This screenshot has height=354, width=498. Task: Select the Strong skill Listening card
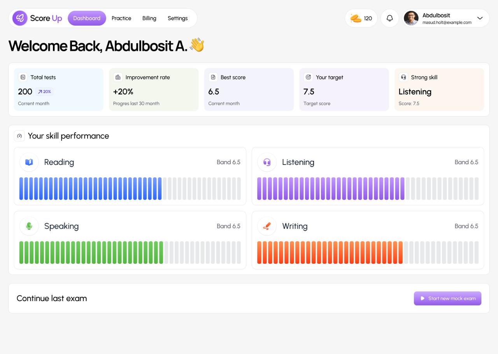[x=439, y=89]
